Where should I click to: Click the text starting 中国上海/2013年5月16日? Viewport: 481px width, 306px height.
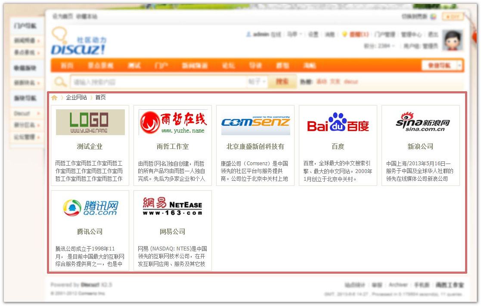(420, 171)
